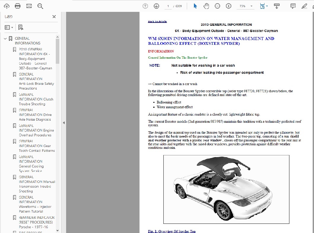Click the bookmarks panel scrollbar thumb
The width and height of the screenshot is (314, 233).
[58, 51]
